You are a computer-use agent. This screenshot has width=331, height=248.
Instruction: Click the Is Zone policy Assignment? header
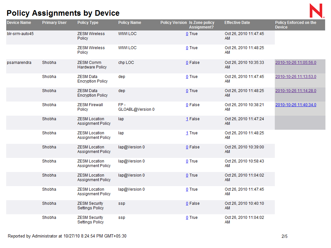(x=202, y=25)
